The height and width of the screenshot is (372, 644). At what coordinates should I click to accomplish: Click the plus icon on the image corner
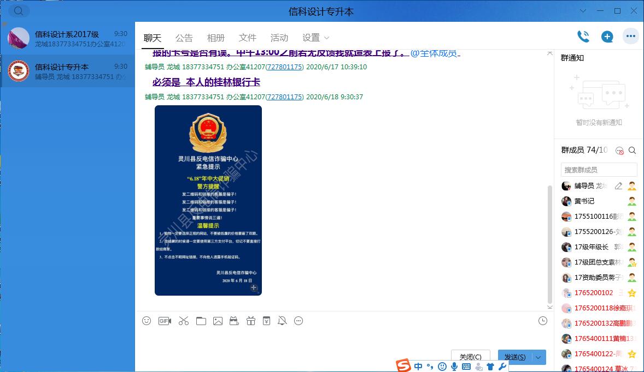click(x=254, y=287)
